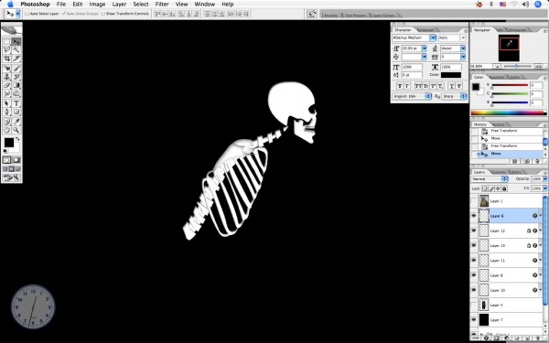Toggle Show Transform Controls checkbox
The height and width of the screenshot is (343, 549).
(102, 14)
